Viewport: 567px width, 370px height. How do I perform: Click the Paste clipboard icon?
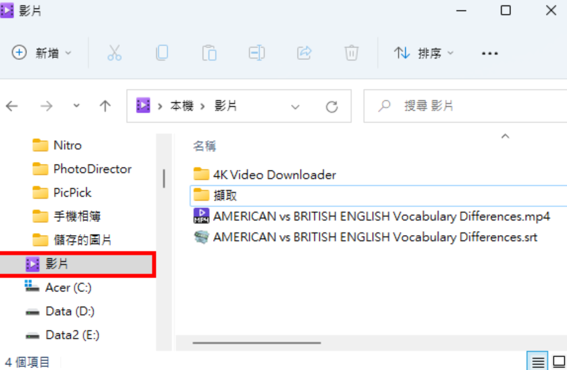pyautogui.click(x=209, y=53)
